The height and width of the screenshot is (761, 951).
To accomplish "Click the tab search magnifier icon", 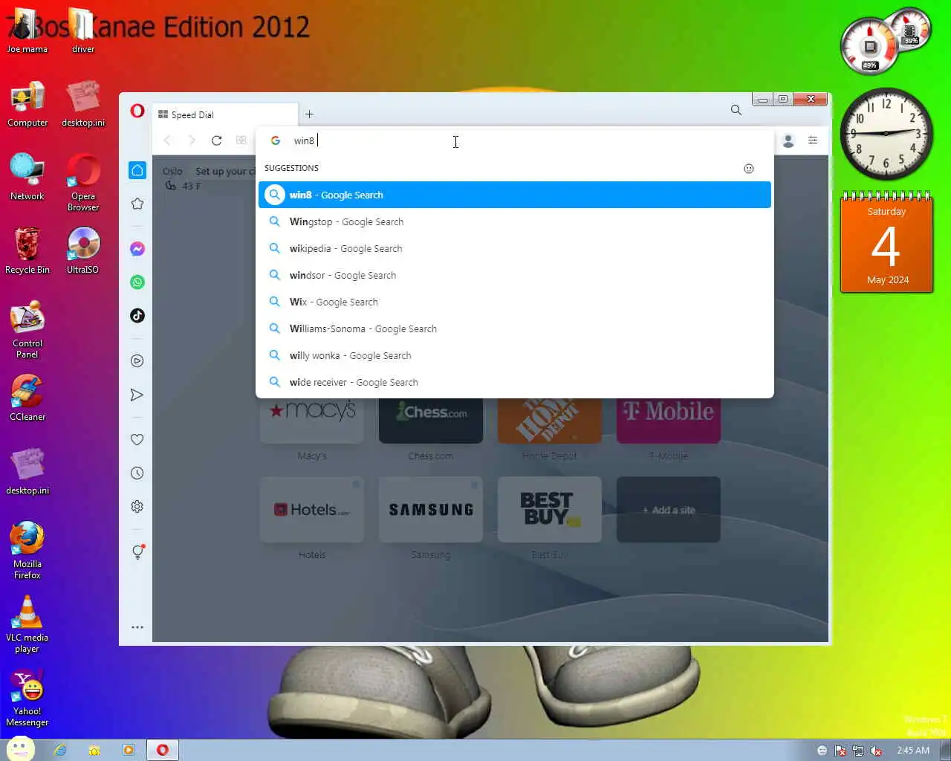I will click(736, 110).
